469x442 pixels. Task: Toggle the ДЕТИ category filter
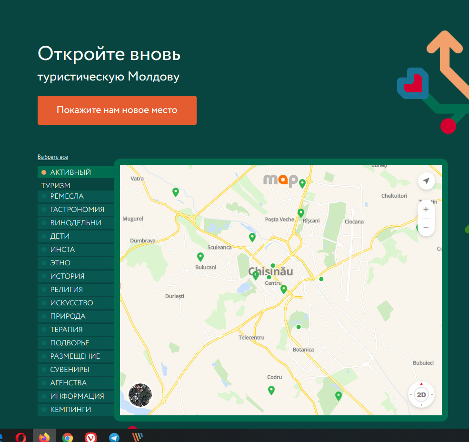click(x=76, y=236)
